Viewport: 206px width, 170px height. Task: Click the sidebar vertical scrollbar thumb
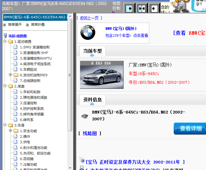tap(70, 75)
